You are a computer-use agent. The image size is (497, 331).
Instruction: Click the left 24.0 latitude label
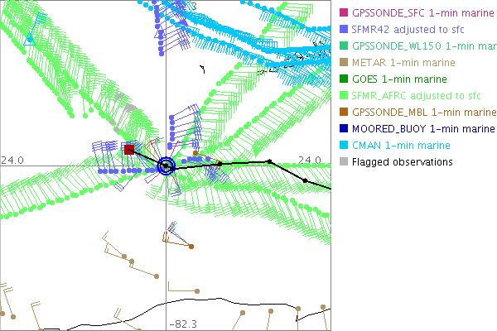(x=12, y=159)
